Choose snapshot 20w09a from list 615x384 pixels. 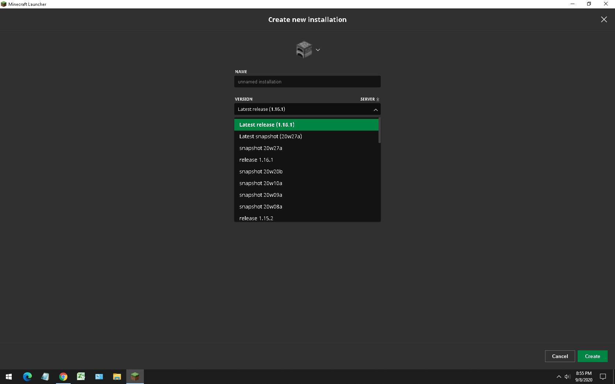pos(306,195)
